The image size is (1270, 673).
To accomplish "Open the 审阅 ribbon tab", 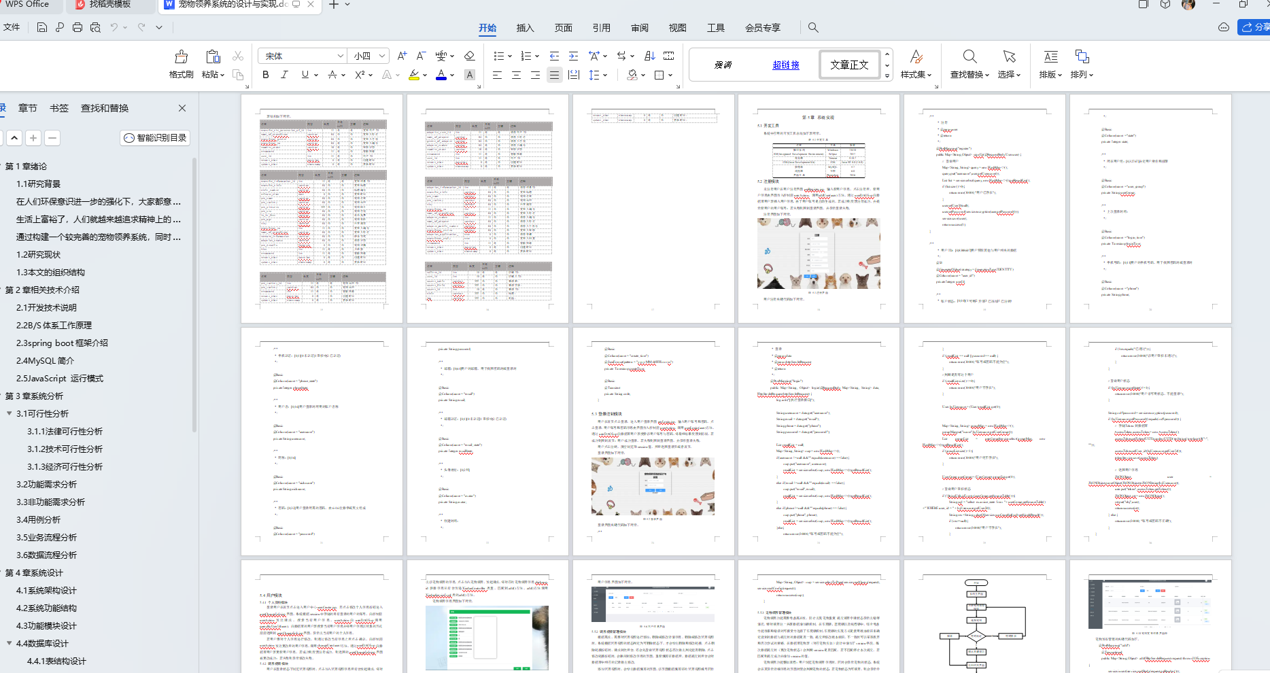I will click(x=639, y=28).
